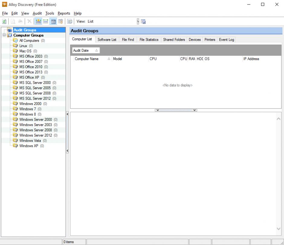284x245 pixels.
Task: Click the greyed-out Print Preview toolbar icon
Action: click(13, 21)
